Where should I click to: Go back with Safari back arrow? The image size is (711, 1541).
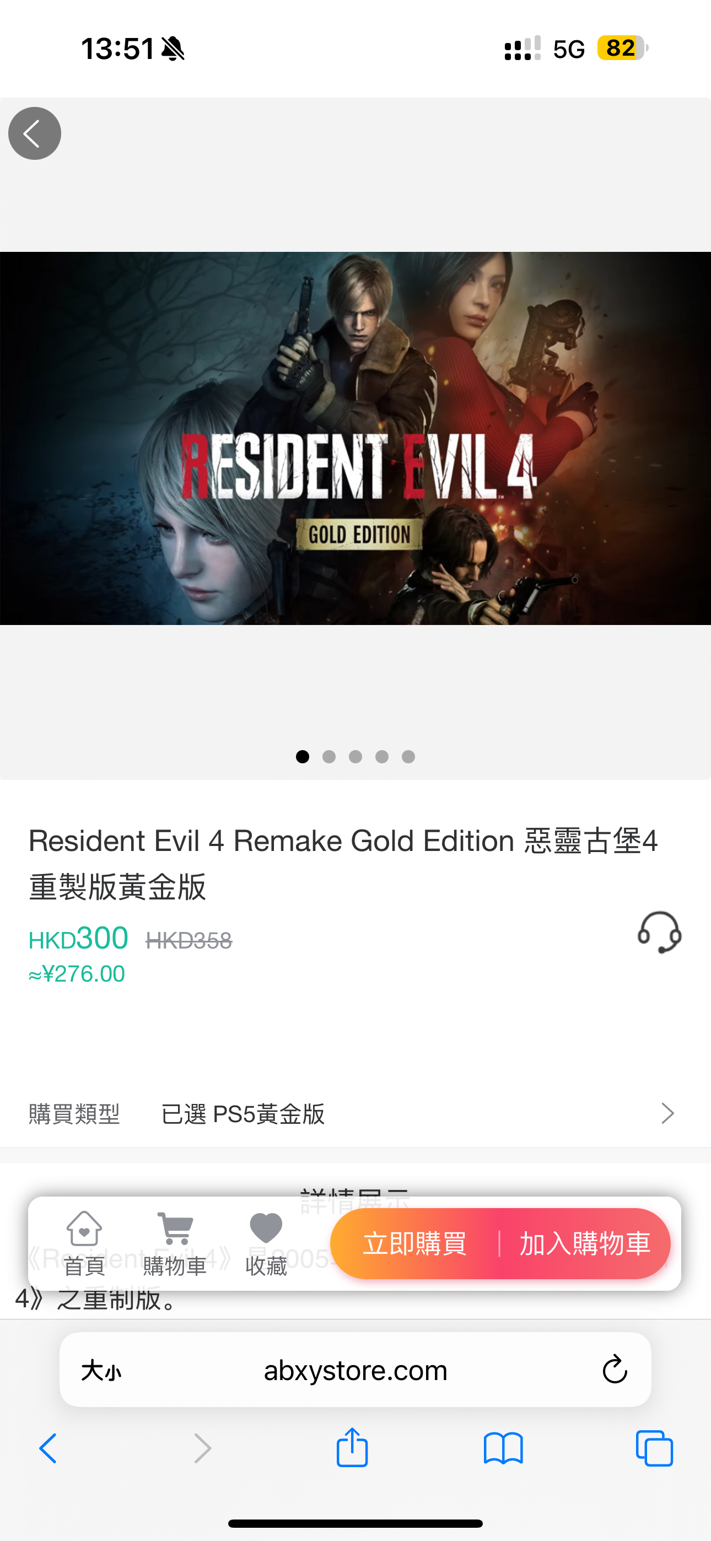tap(48, 1448)
